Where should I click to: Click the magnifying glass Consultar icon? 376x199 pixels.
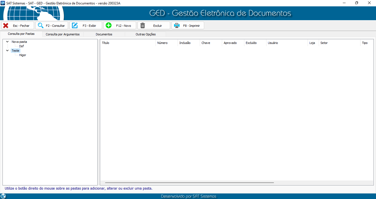[41, 26]
